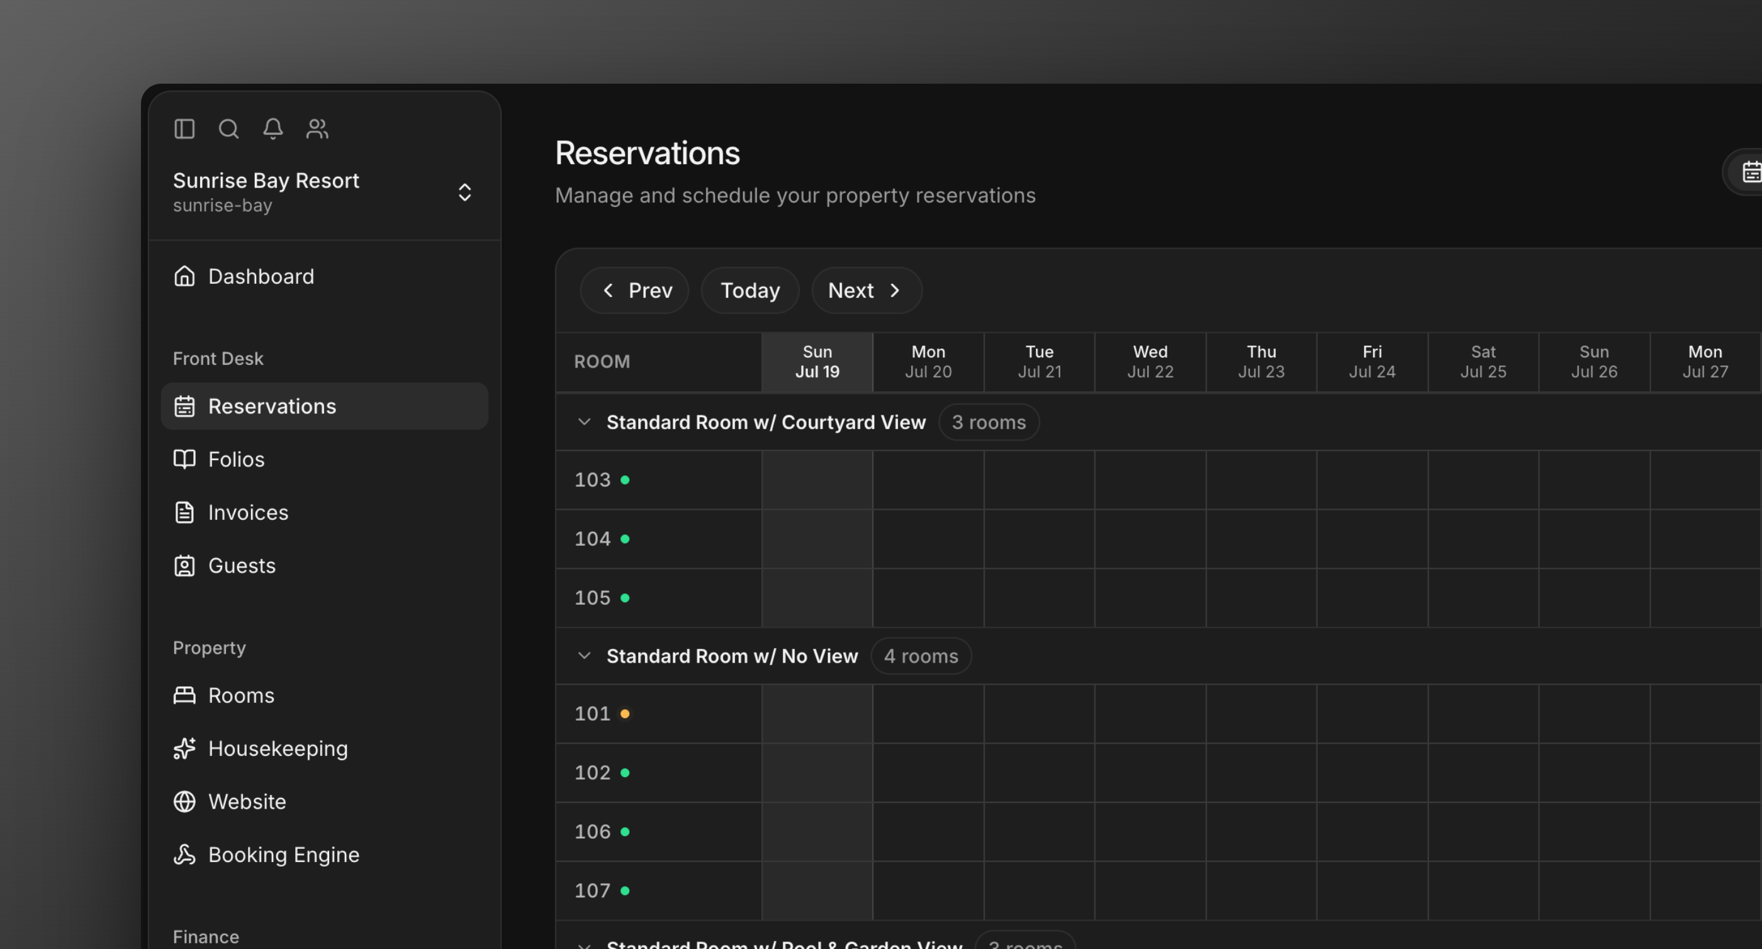
Task: Go to Dashboard
Action: click(x=324, y=276)
